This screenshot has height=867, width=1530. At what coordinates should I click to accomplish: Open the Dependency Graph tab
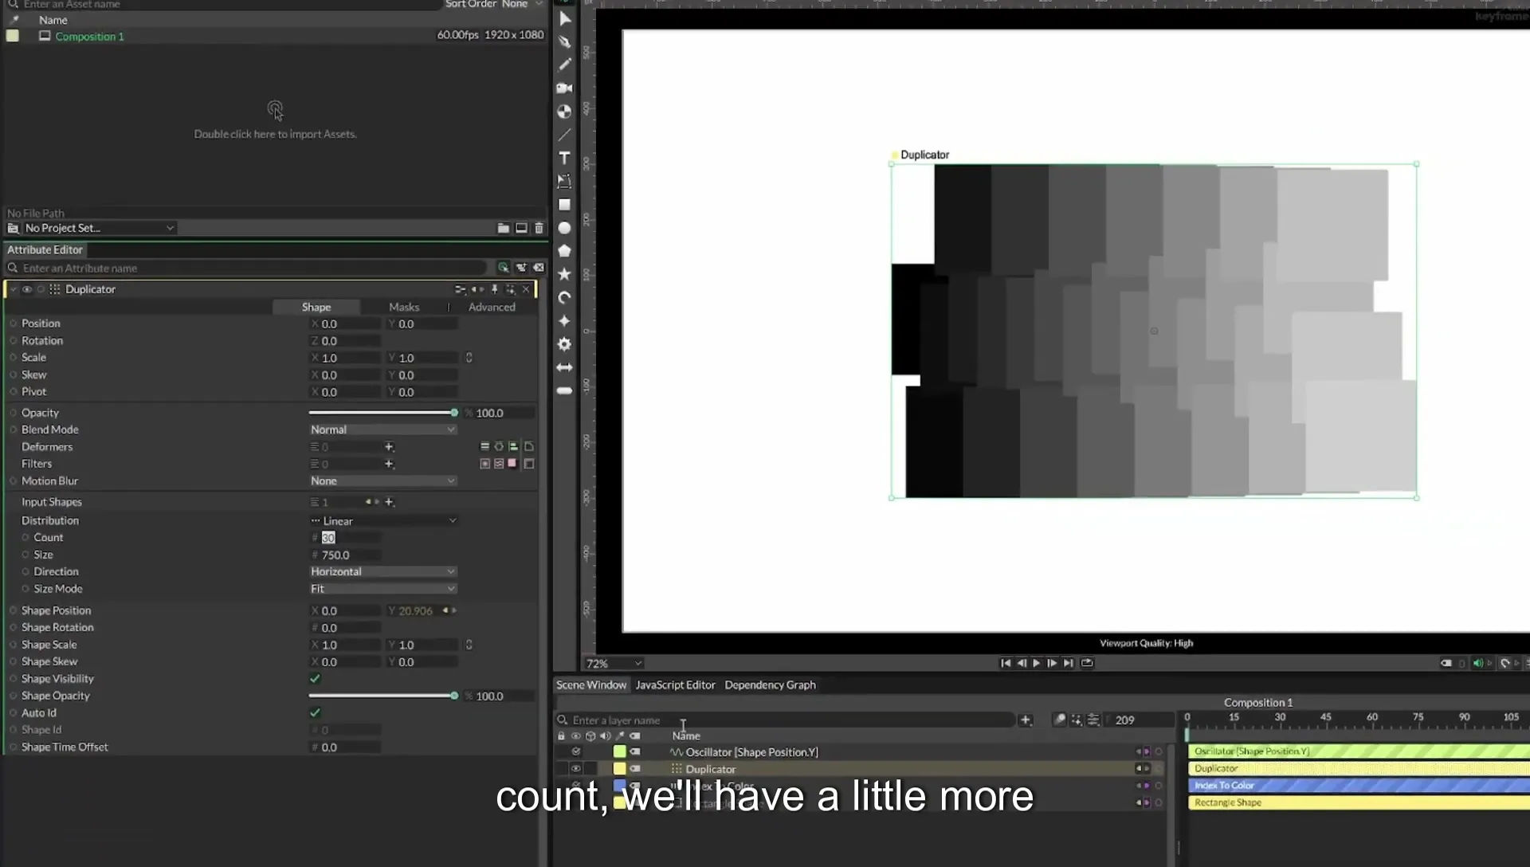pyautogui.click(x=770, y=685)
